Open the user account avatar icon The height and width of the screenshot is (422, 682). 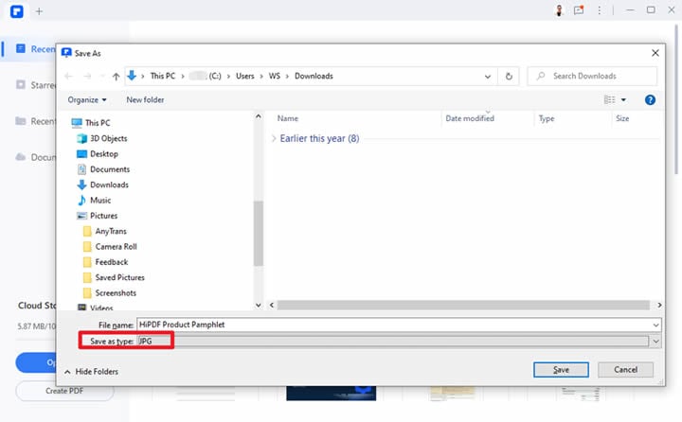[x=559, y=10]
